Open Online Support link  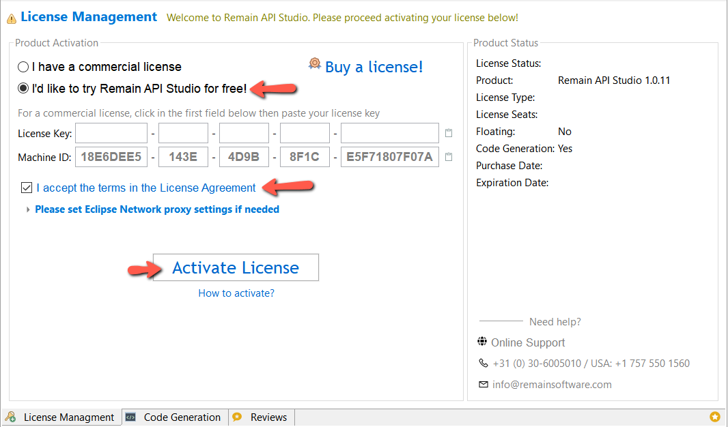point(528,342)
